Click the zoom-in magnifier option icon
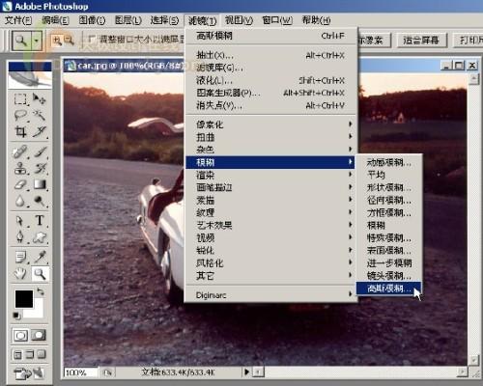The height and width of the screenshot is (386, 483). (x=57, y=41)
